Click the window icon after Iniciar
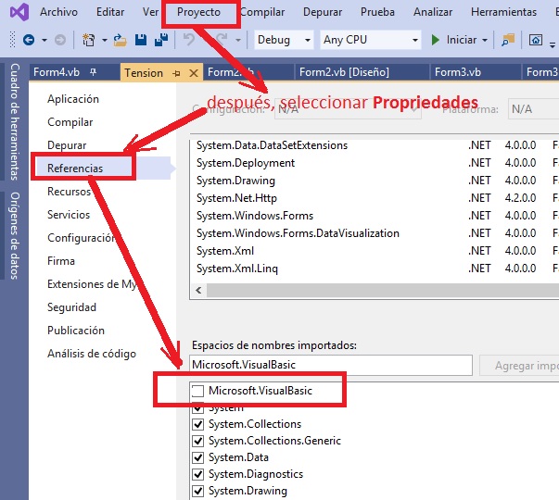Viewport: 559px width, 500px height. point(536,40)
